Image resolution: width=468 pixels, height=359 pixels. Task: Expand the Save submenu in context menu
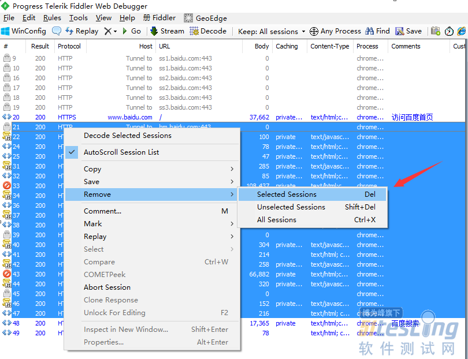coord(152,182)
